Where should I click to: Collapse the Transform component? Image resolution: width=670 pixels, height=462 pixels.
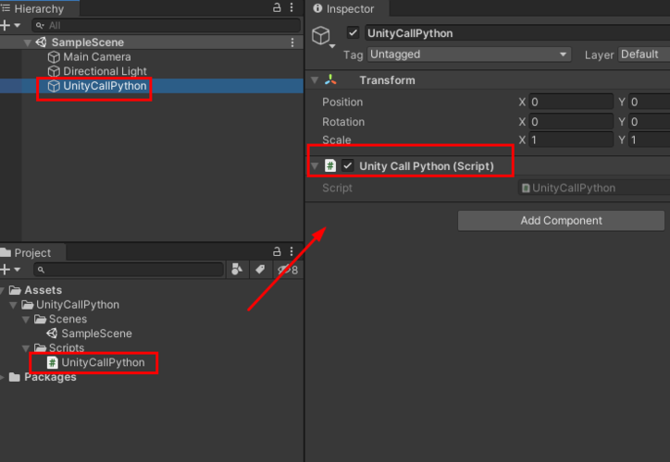coord(315,80)
